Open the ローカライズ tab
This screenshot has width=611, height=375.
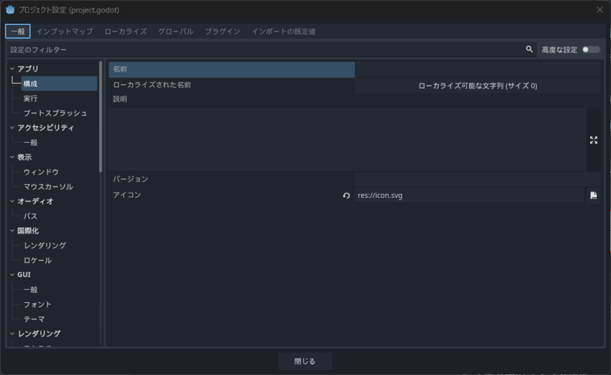click(x=125, y=31)
